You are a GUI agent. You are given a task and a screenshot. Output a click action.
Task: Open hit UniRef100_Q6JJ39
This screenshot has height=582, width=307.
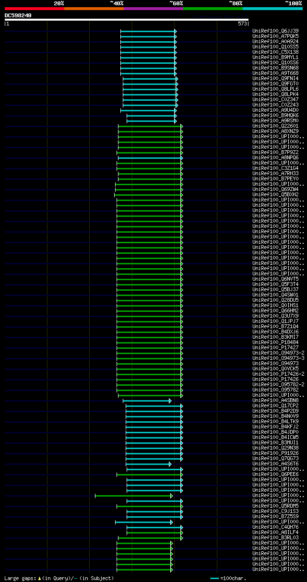[x=275, y=31]
